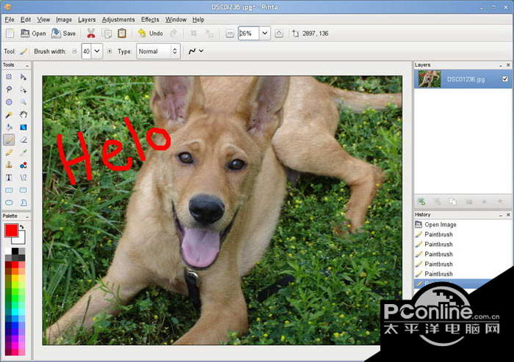The height and width of the screenshot is (362, 514).
Task: Close the Layers panel
Action: pos(508,65)
